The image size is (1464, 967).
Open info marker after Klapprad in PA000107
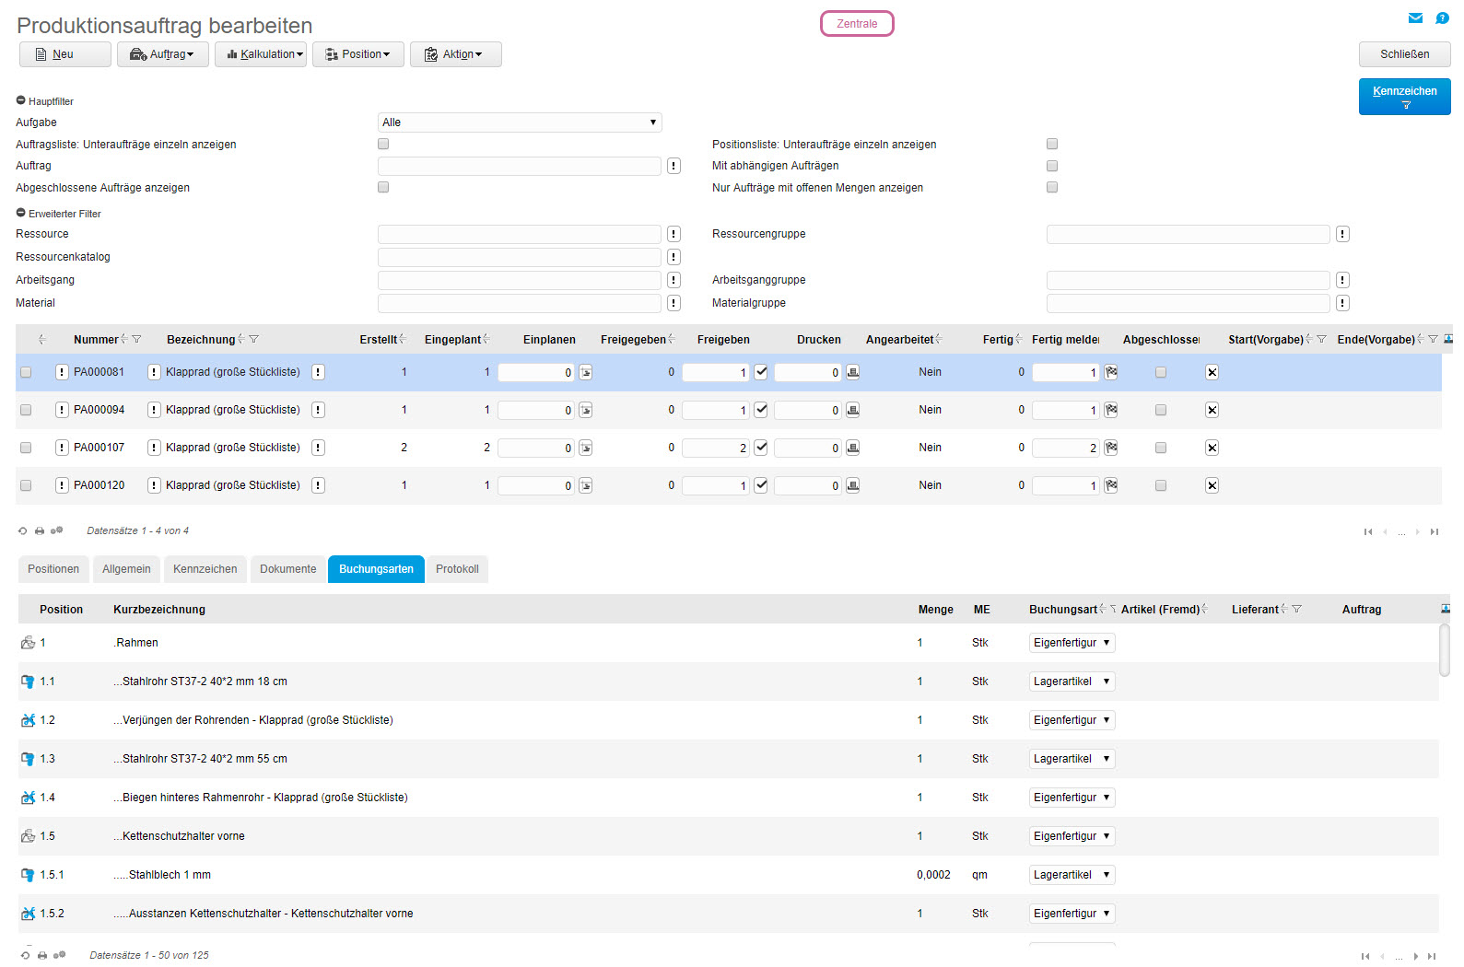(x=318, y=448)
